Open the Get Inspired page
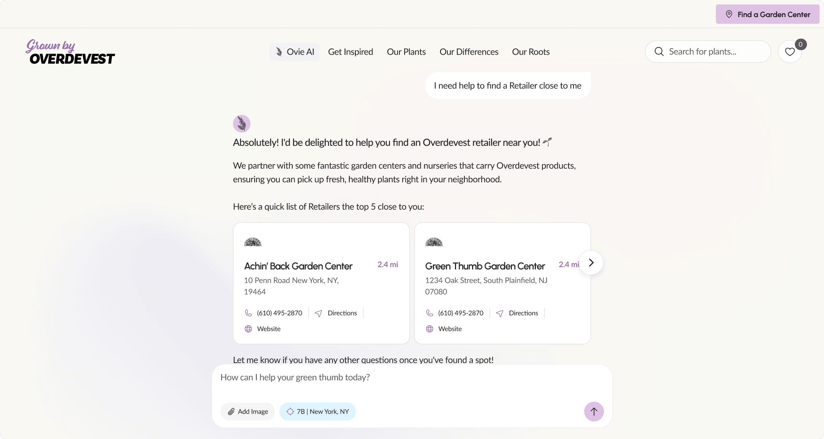This screenshot has width=824, height=439. pos(350,52)
